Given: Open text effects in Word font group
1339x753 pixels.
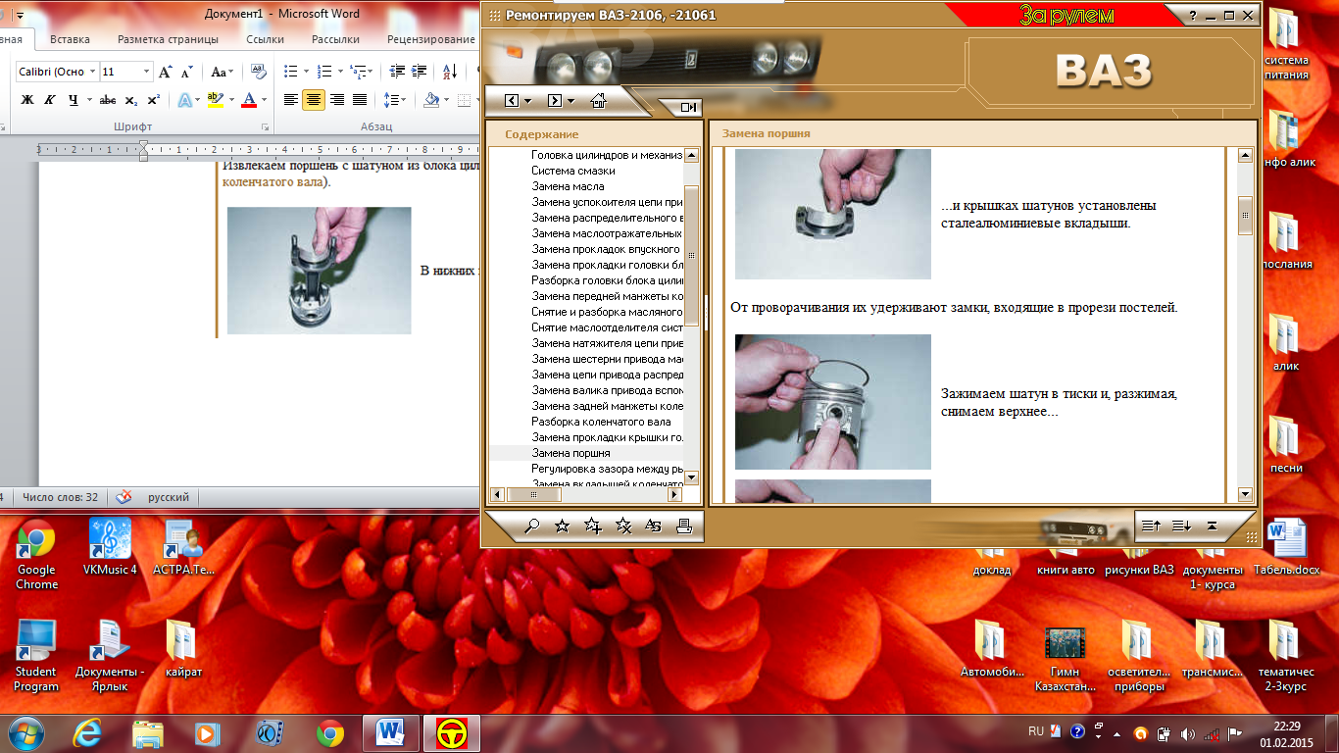Looking at the screenshot, I should [184, 100].
